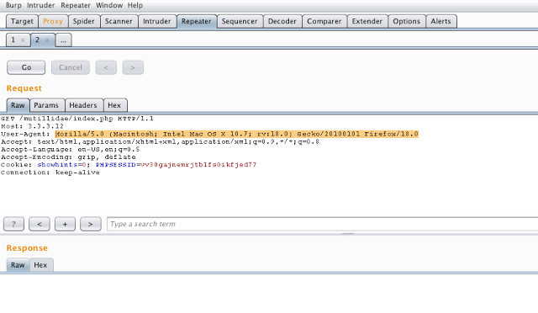Open search options with + button
Viewport: 538px width, 313px height.
(65, 224)
